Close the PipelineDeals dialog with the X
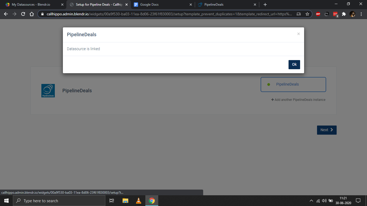The width and height of the screenshot is (367, 206). [298, 34]
